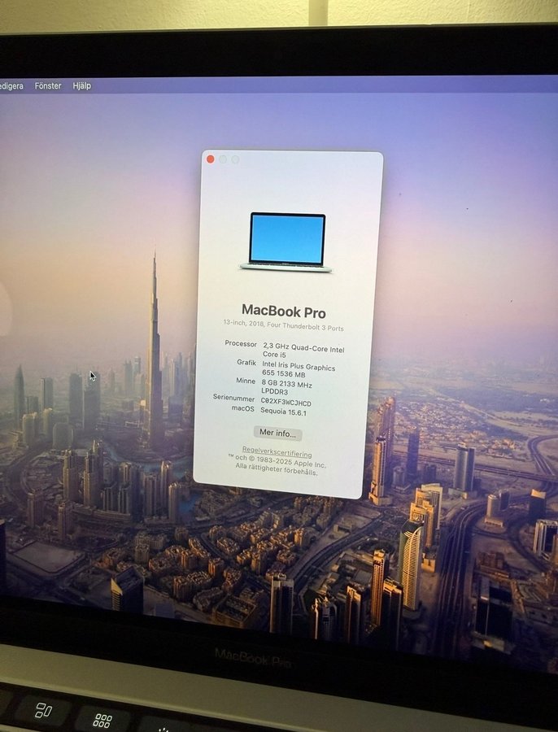Open the Fönster menu
Screen dimensions: 558x732
pyautogui.click(x=48, y=85)
